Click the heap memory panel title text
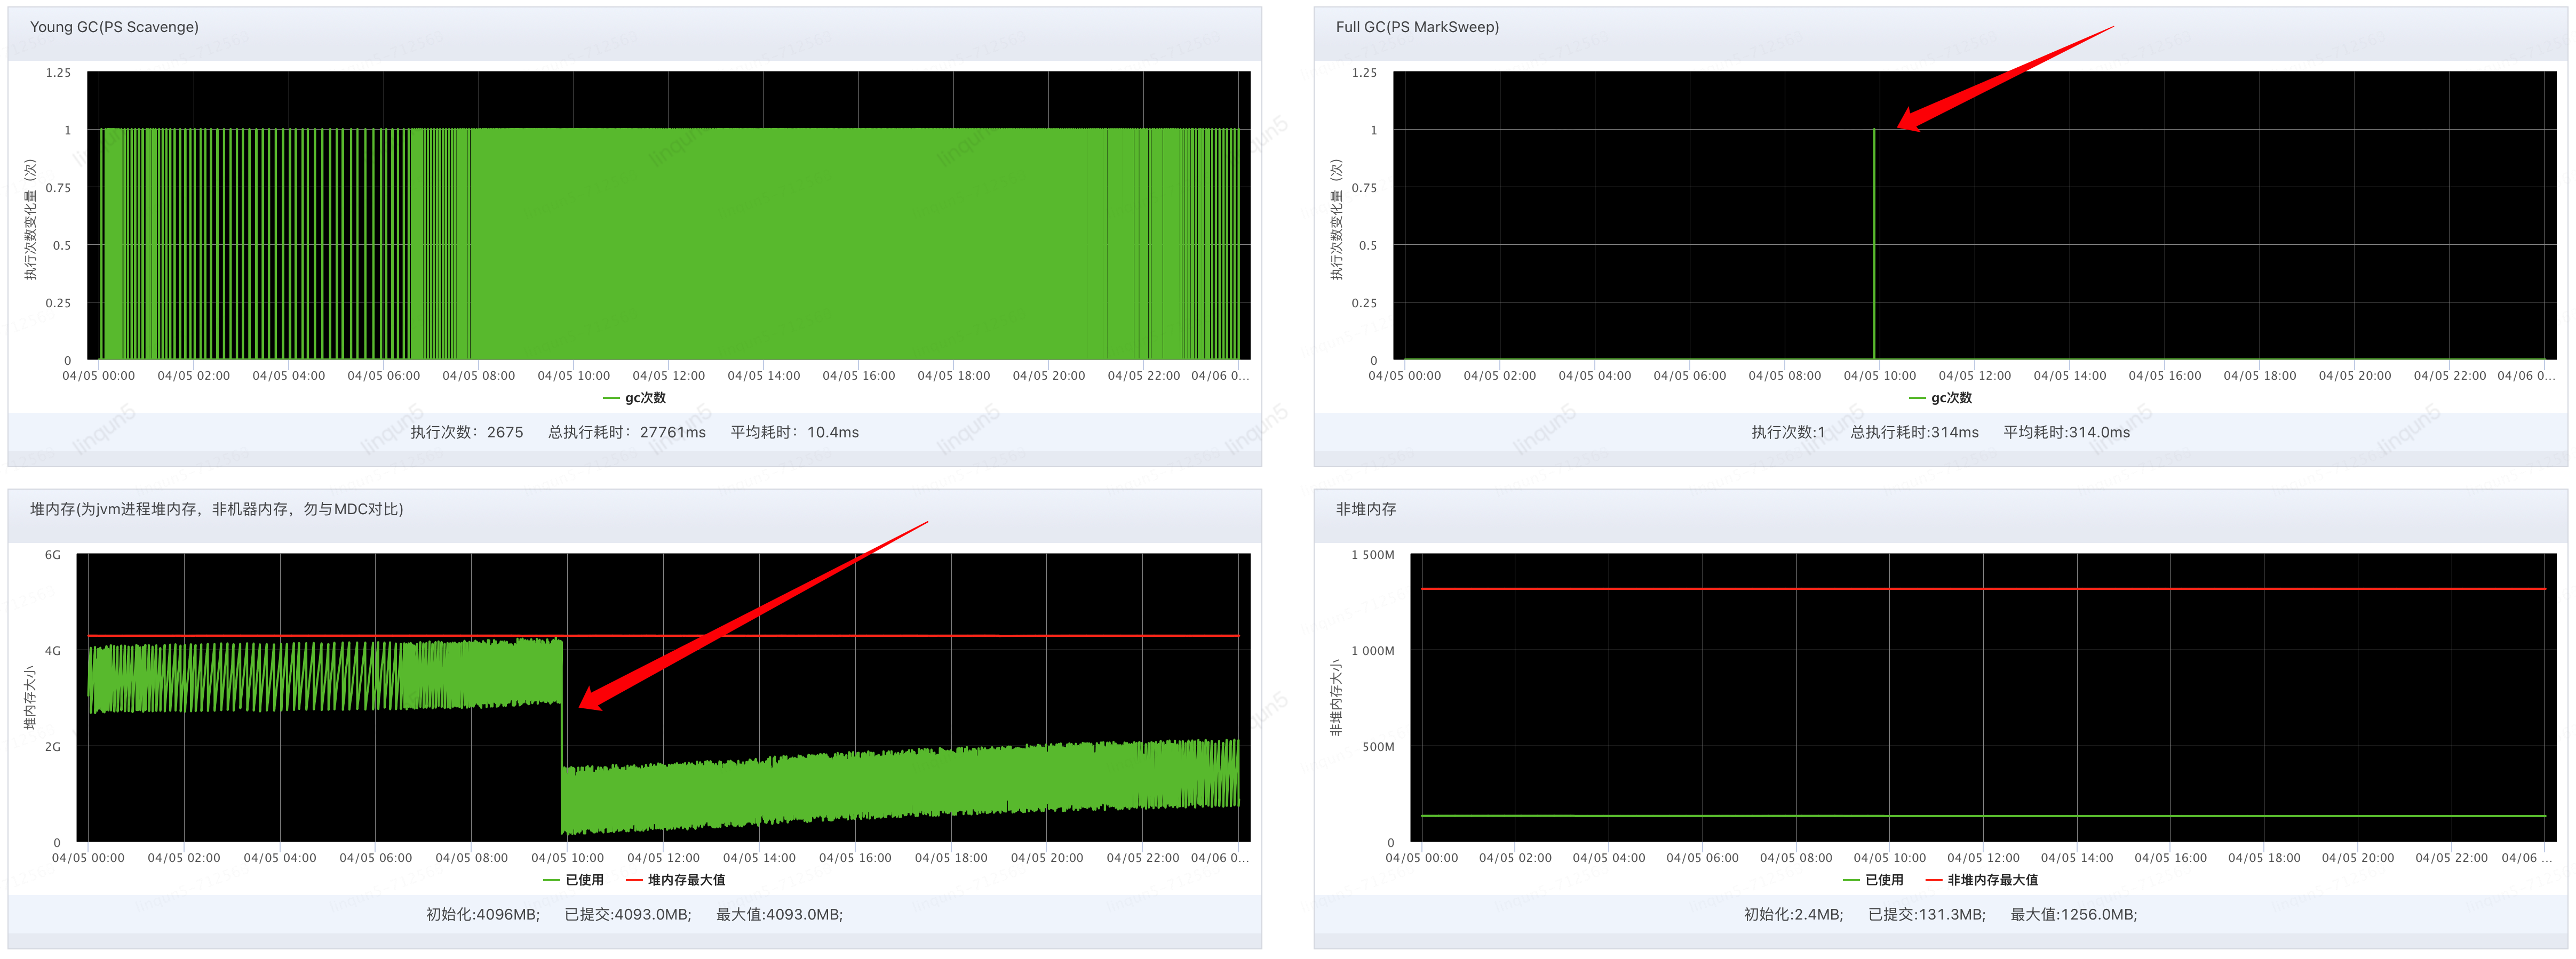This screenshot has width=2576, height=959. click(x=216, y=509)
